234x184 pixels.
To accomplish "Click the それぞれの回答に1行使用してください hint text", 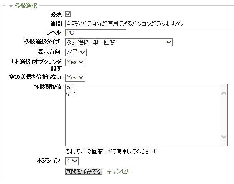I will pyautogui.click(x=111, y=152).
